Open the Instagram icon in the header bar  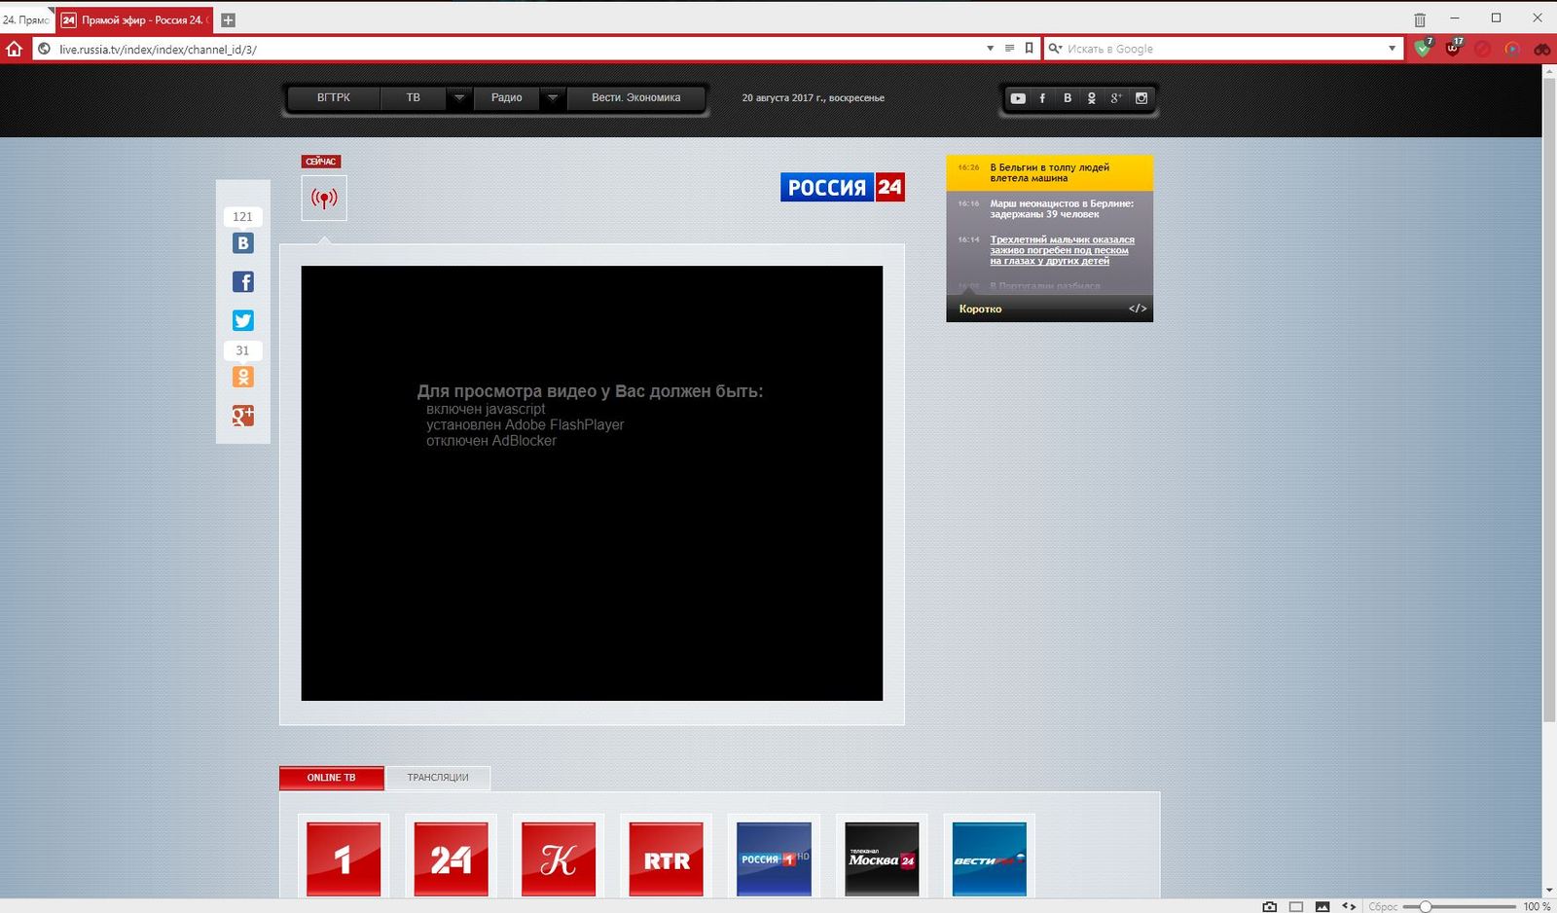pos(1141,98)
